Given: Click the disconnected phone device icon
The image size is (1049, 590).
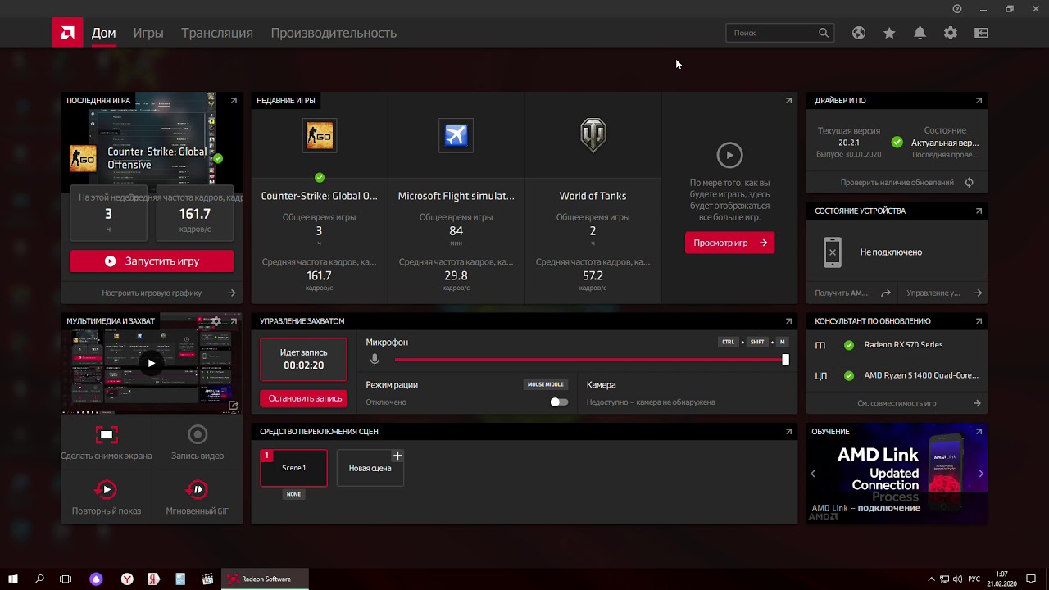Looking at the screenshot, I should click(x=832, y=252).
